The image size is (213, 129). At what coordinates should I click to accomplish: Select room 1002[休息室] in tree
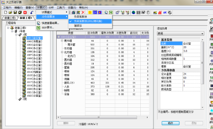(34, 41)
